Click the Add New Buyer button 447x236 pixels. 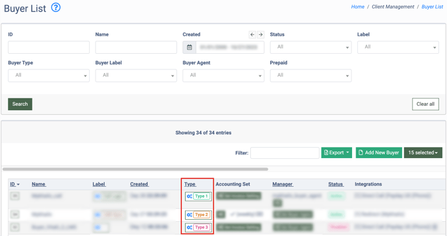pyautogui.click(x=379, y=153)
